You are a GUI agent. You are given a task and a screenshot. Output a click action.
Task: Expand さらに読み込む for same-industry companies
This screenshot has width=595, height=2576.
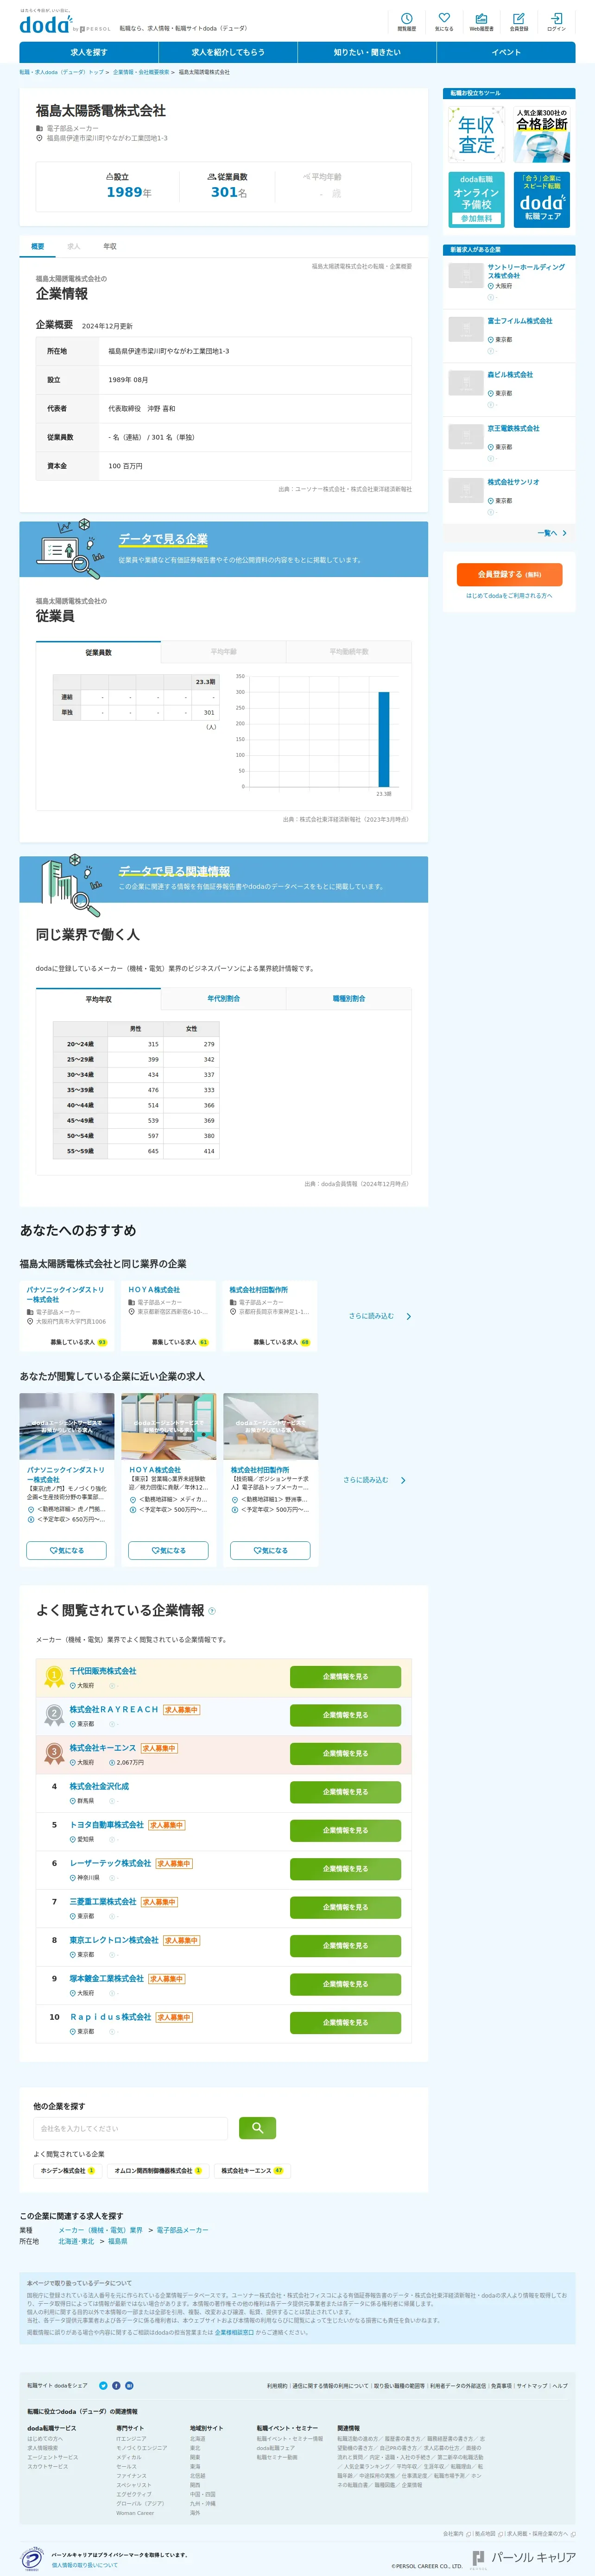[380, 1316]
